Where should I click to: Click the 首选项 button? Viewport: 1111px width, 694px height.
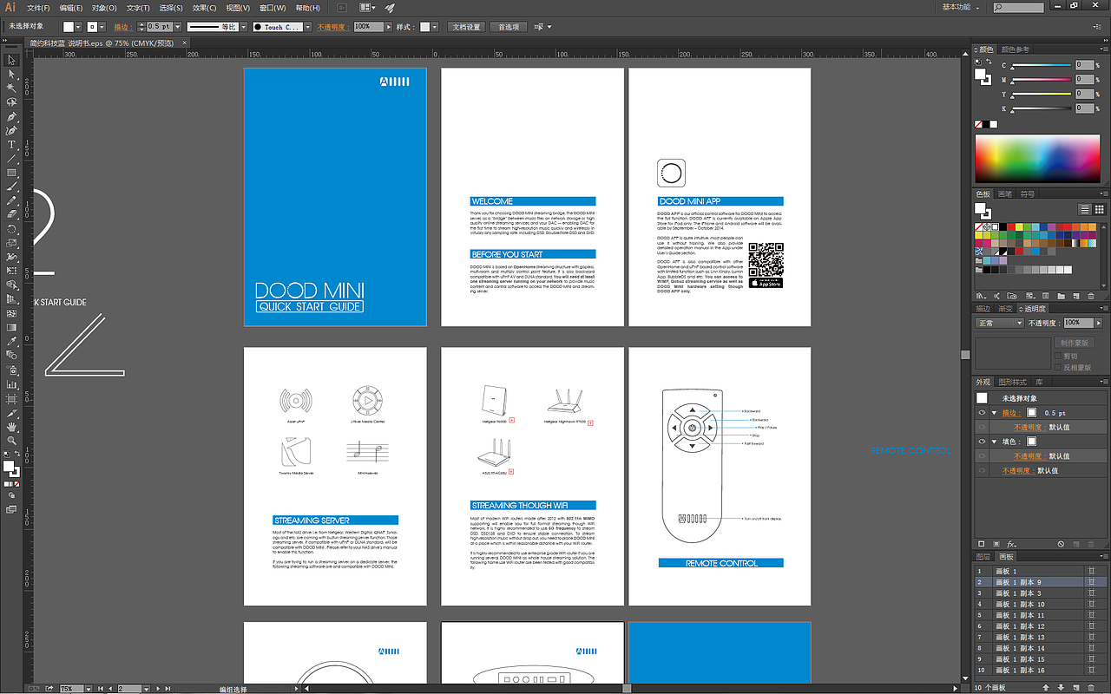click(508, 27)
